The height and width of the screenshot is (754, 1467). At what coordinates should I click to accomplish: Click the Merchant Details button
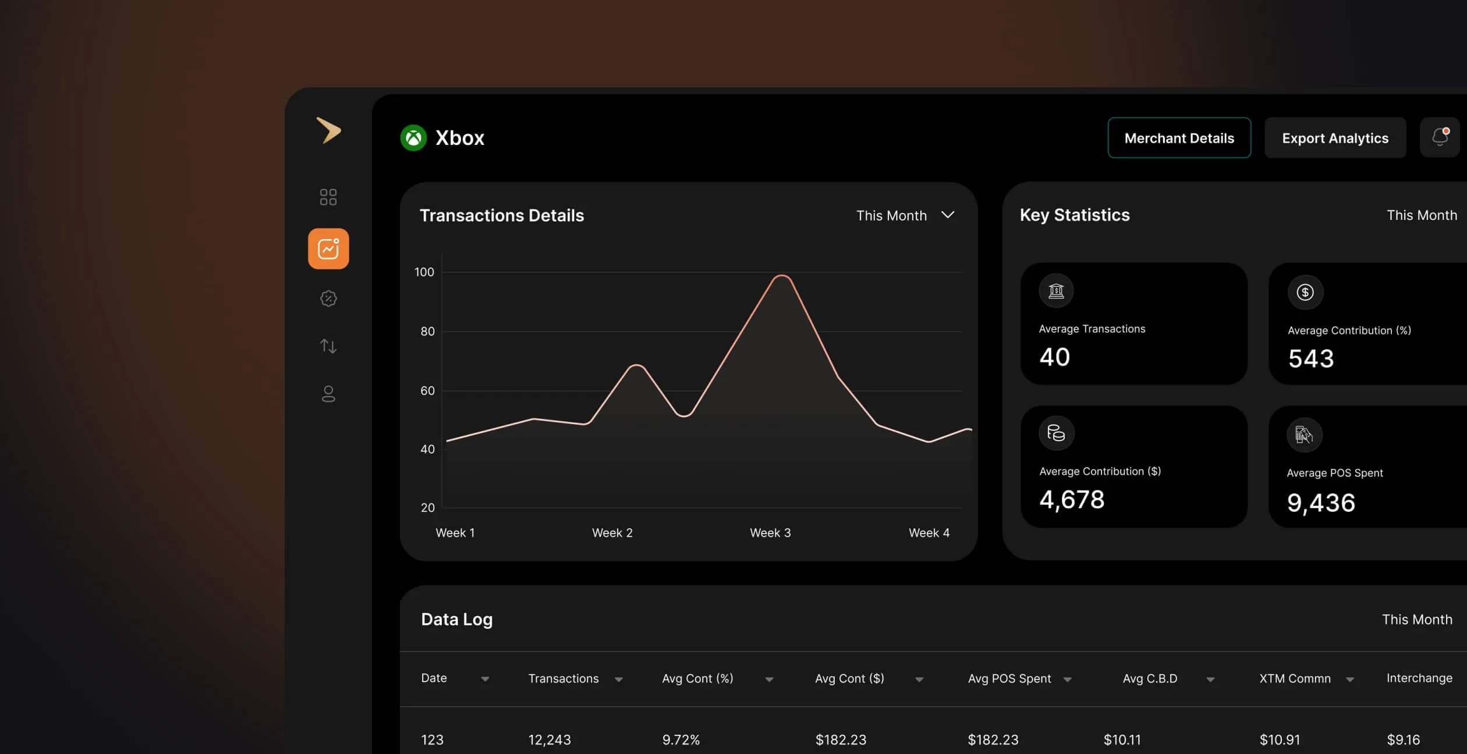pos(1179,138)
